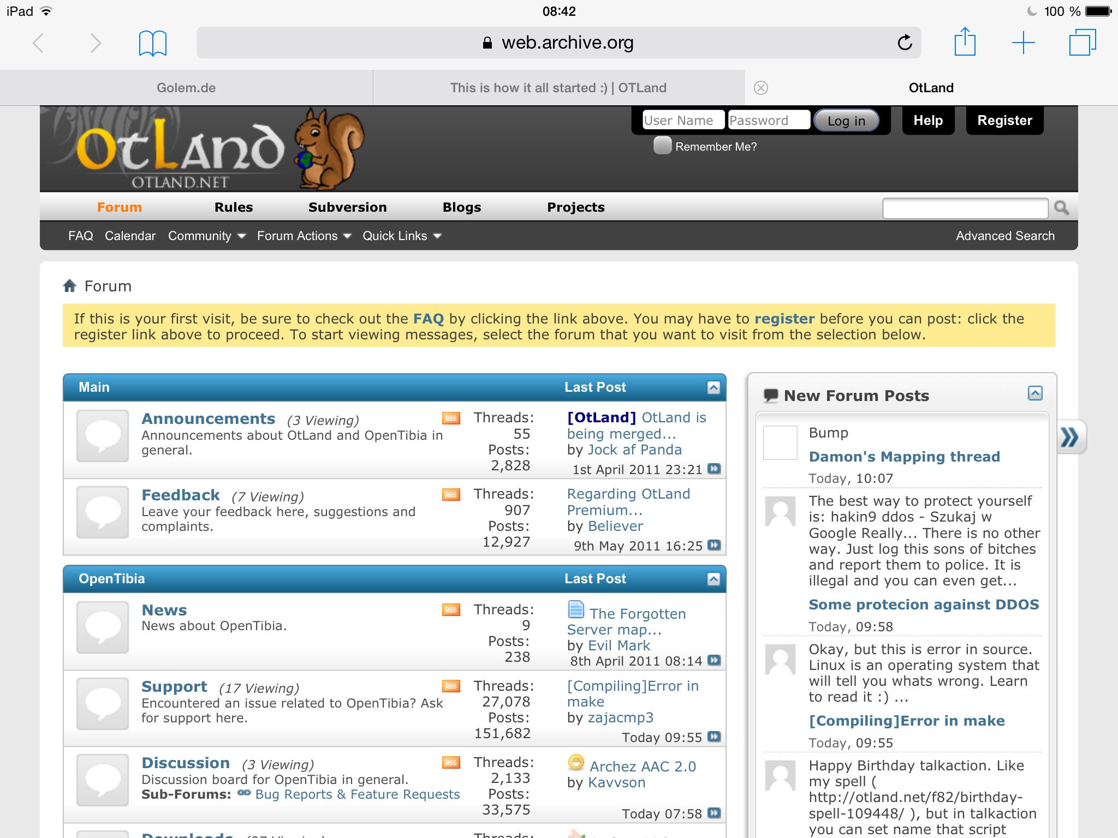Open the Blogs navigation tab
1118x838 pixels.
point(462,207)
